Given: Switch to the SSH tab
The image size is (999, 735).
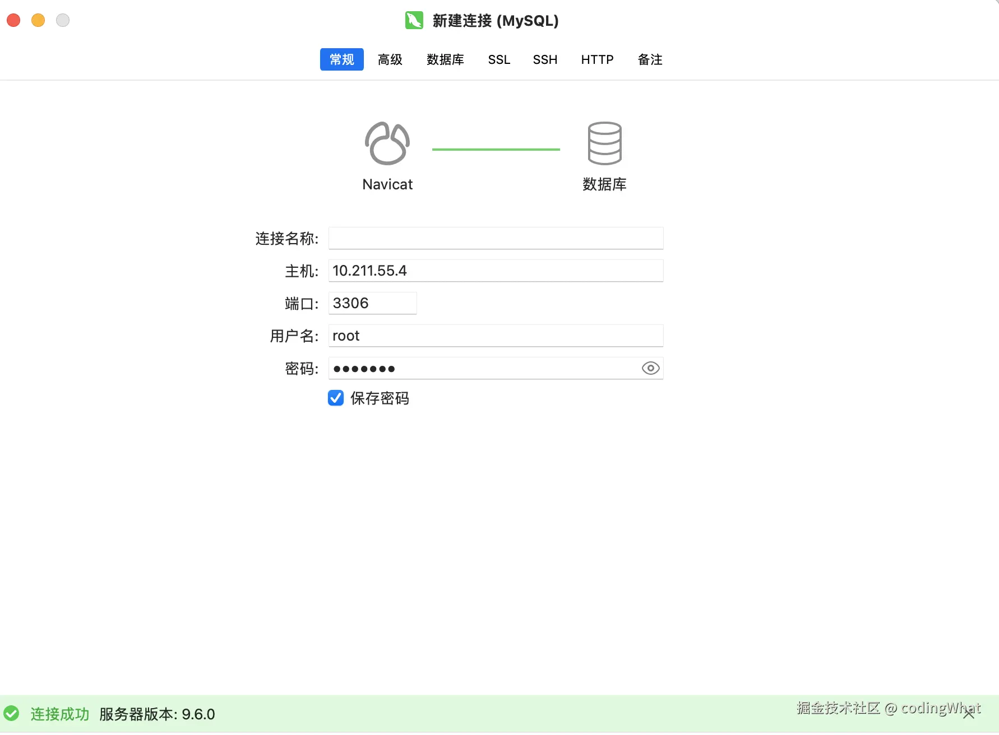Looking at the screenshot, I should tap(545, 59).
